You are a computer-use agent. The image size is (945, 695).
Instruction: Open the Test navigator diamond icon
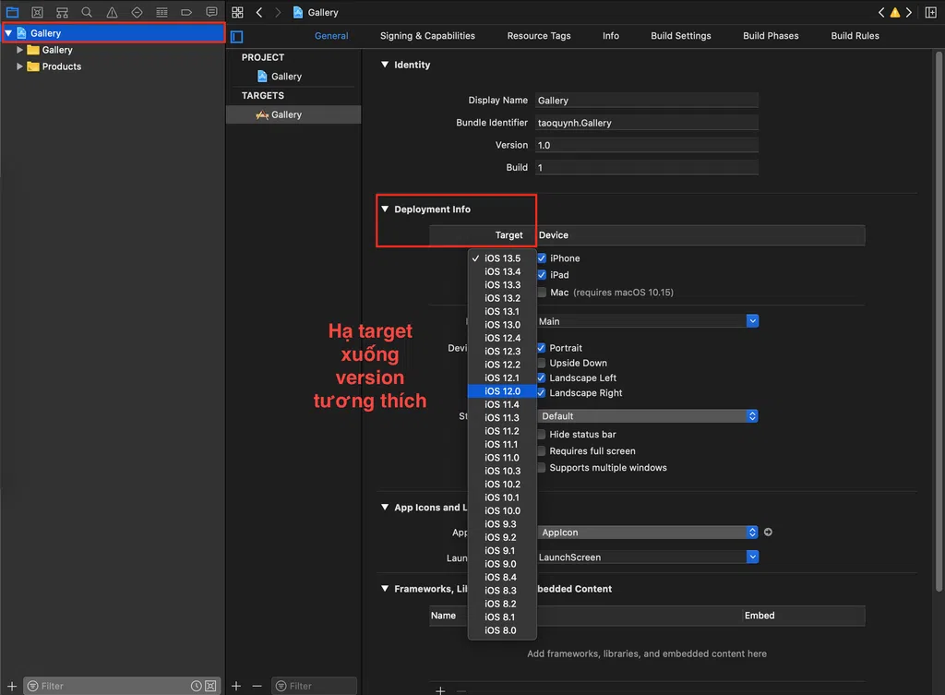point(137,12)
